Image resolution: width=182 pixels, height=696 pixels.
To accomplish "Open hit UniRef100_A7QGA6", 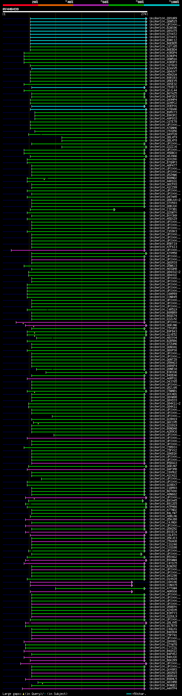I will [163, 109].
